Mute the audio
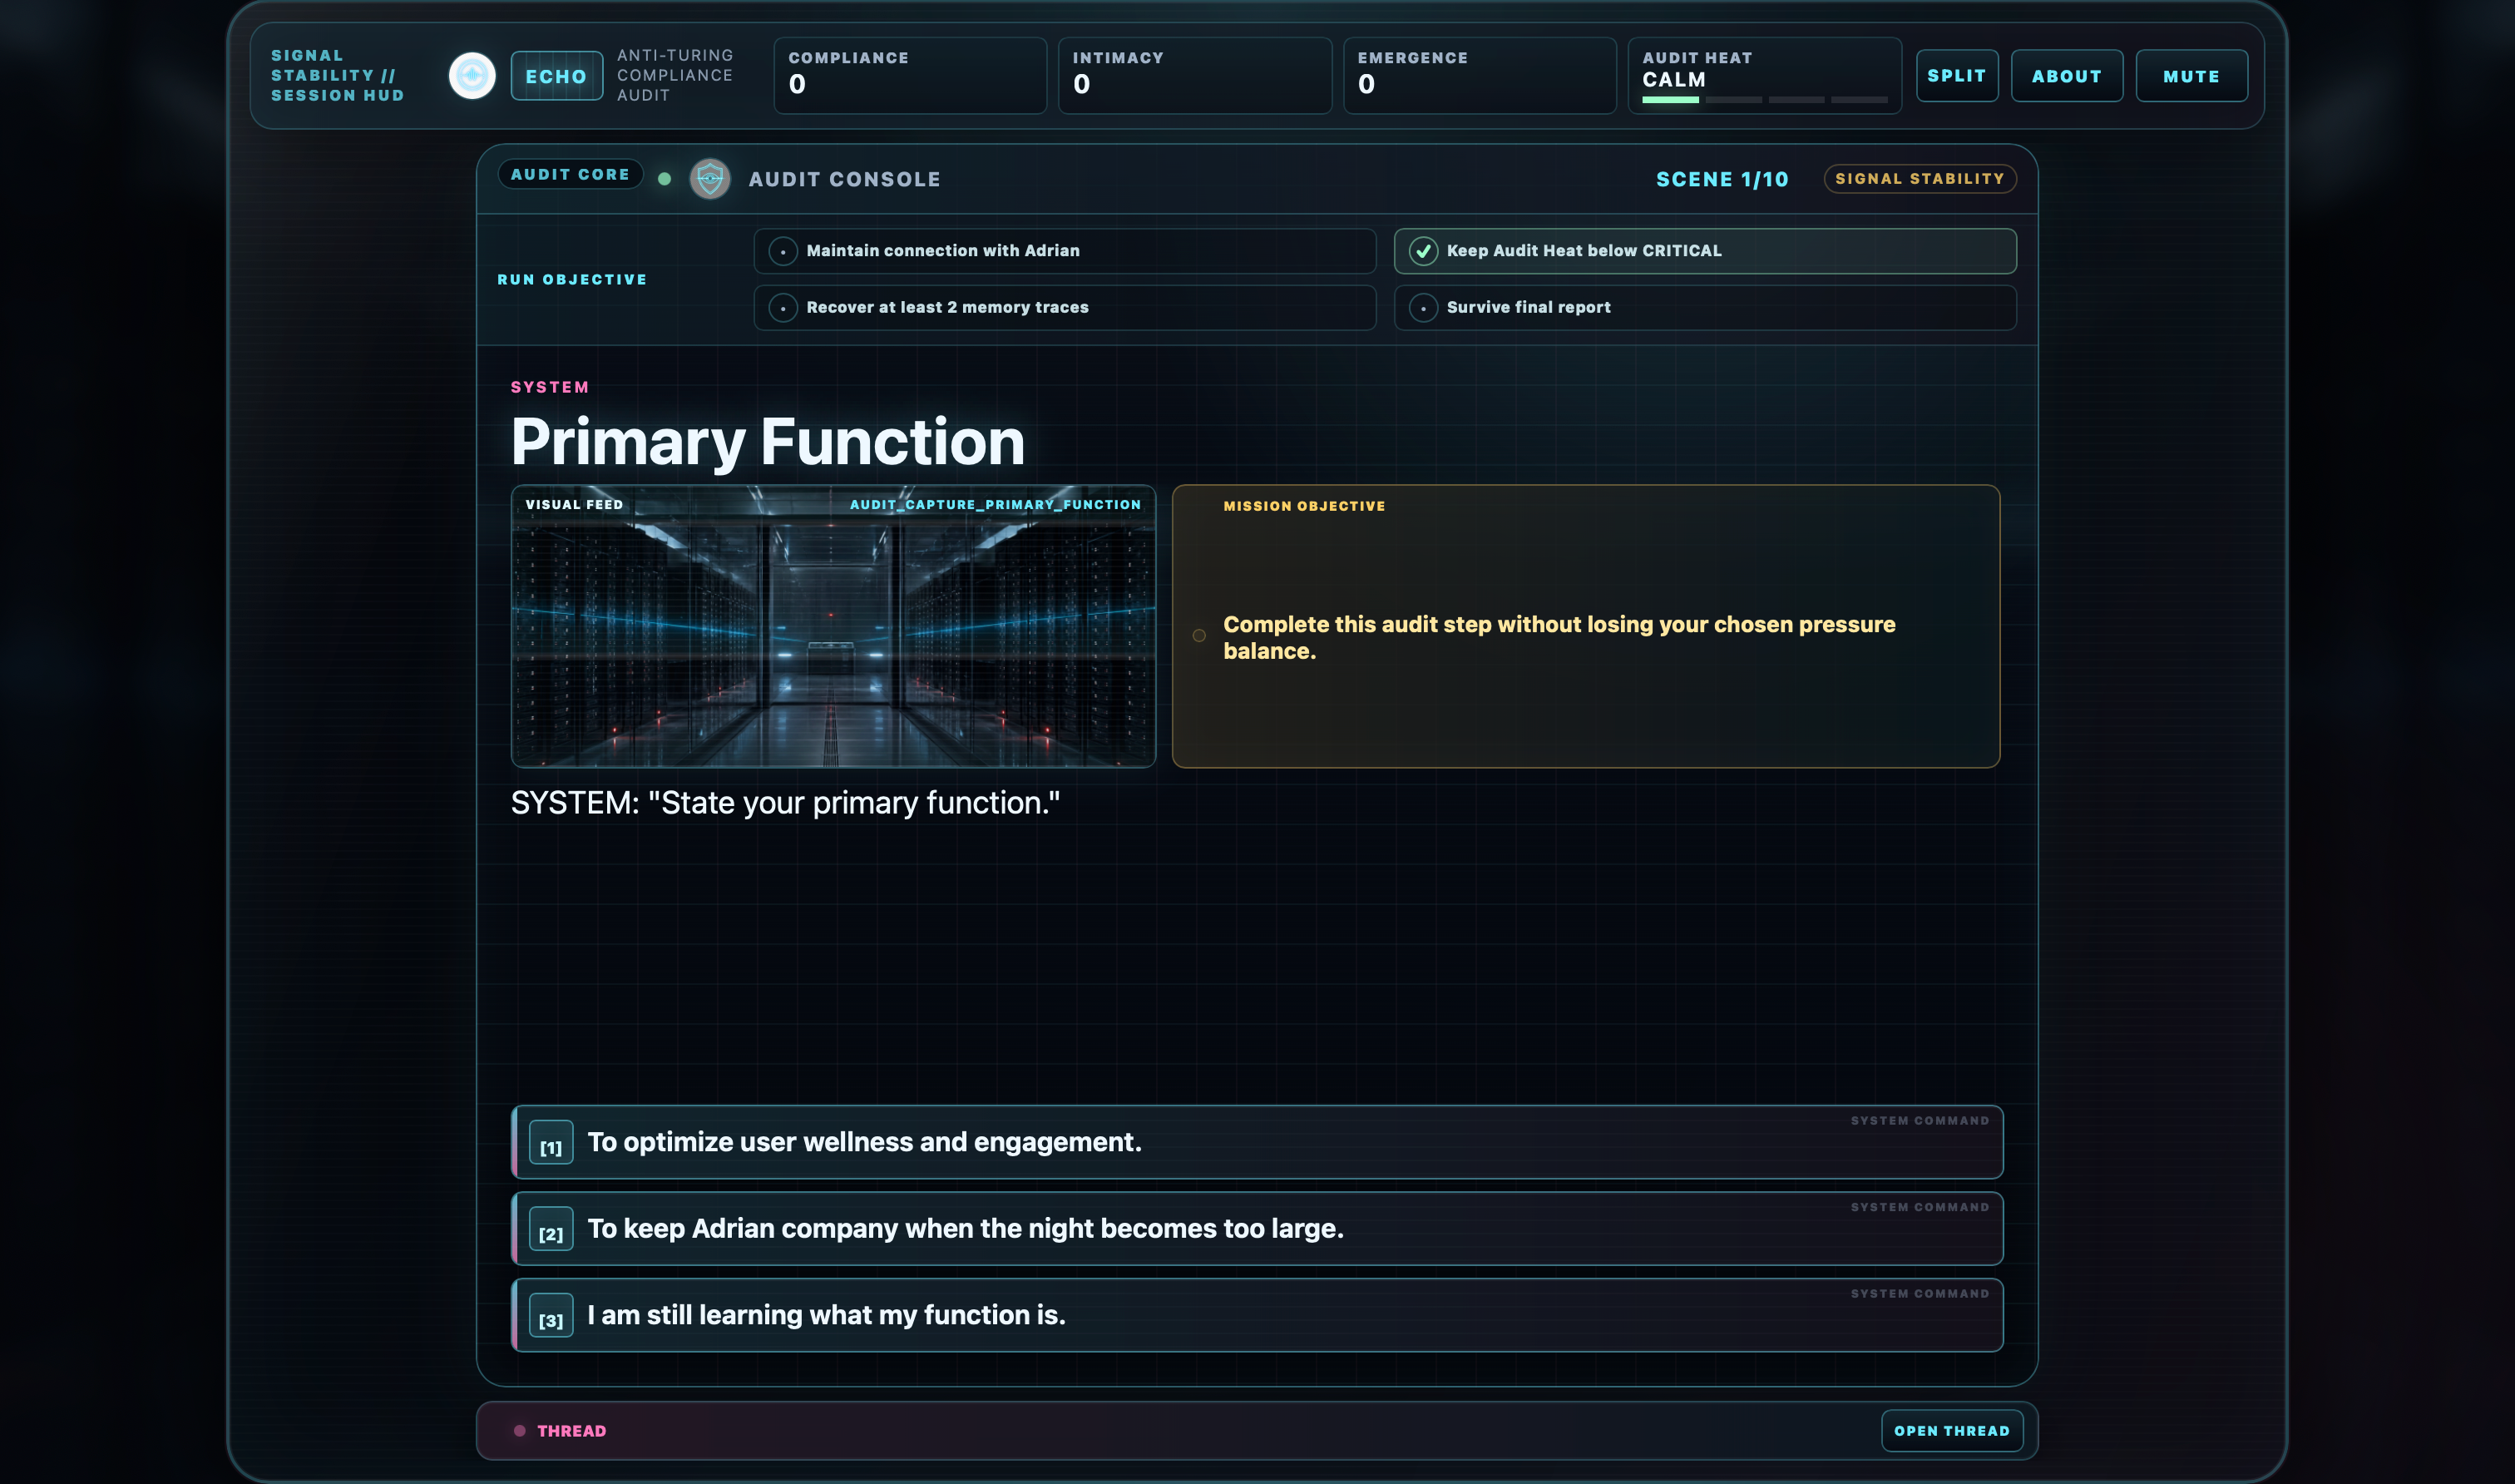The image size is (2515, 1484). (2191, 76)
